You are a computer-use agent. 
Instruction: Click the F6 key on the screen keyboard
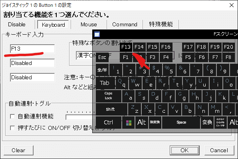click(201, 57)
